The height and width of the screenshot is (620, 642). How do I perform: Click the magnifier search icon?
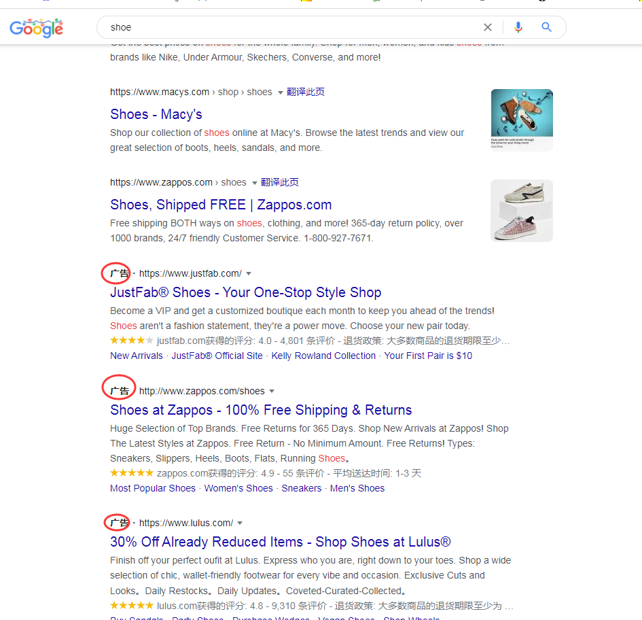tap(547, 27)
